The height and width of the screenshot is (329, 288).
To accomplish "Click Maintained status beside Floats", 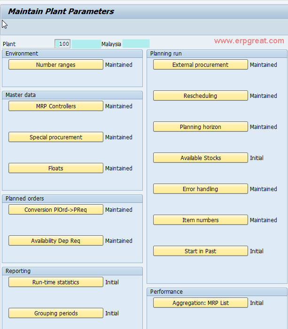I will coord(119,168).
